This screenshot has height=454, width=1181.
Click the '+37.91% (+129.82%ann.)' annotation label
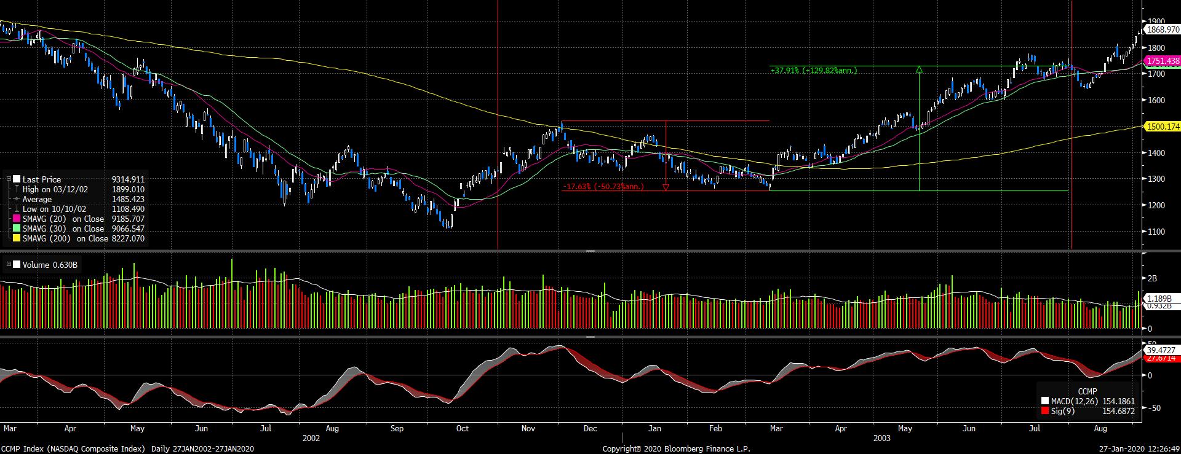point(814,71)
